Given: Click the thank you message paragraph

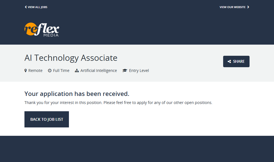Looking at the screenshot, I should point(118,103).
